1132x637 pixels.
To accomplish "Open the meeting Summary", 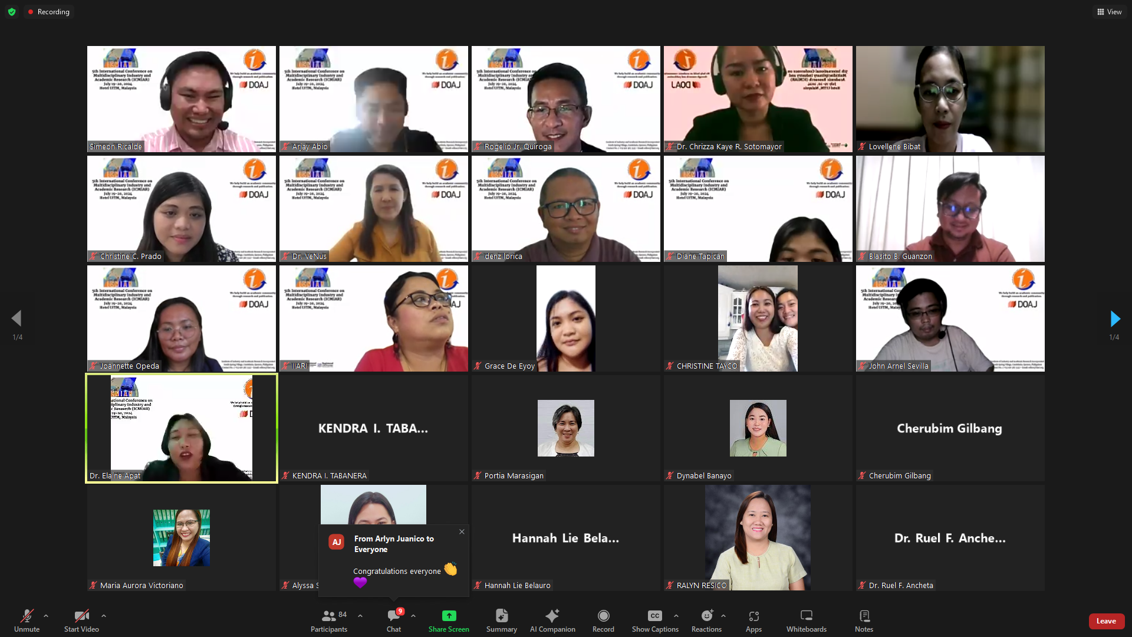I will (501, 620).
